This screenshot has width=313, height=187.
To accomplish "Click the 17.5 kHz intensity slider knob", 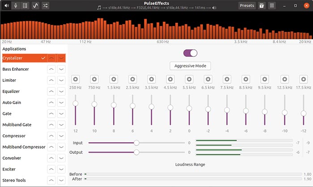I will [304, 113].
